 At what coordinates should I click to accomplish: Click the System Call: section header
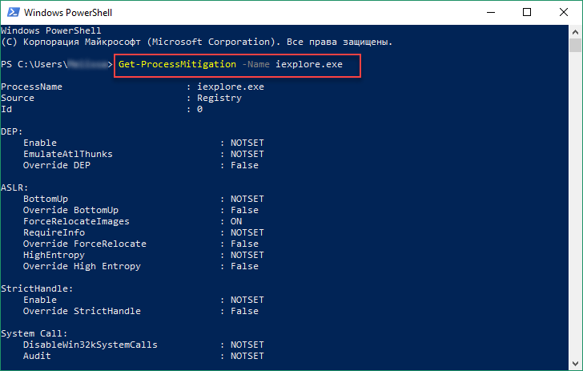coord(34,333)
